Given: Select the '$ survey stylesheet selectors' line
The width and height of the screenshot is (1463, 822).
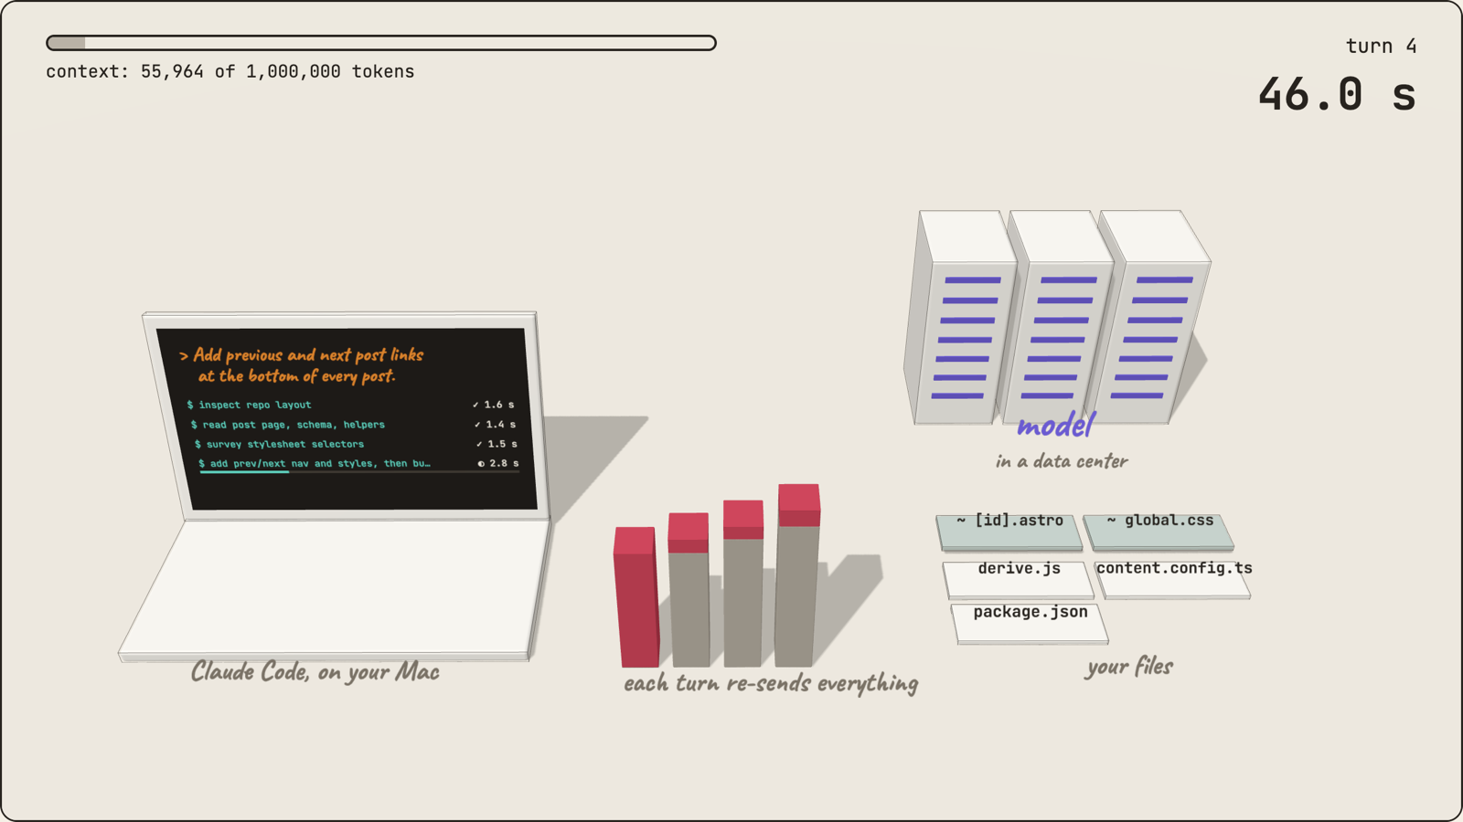Looking at the screenshot, I should coord(279,444).
